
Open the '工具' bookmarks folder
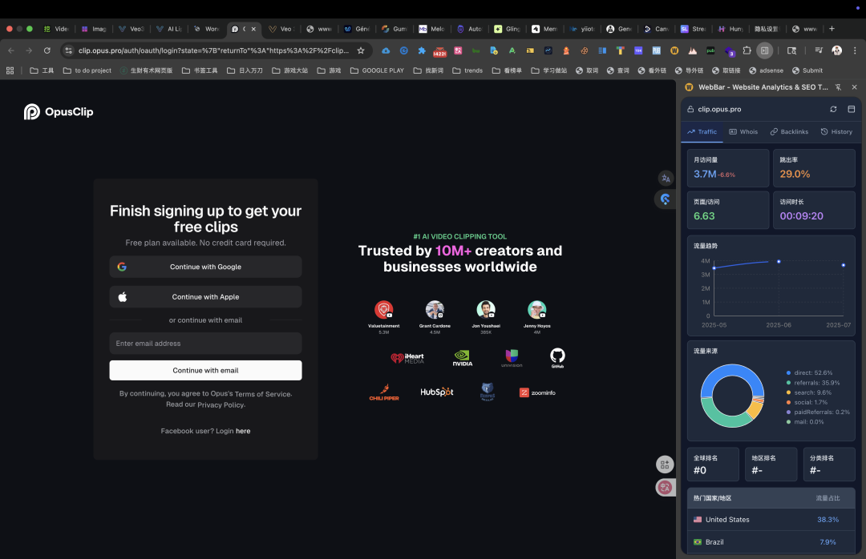[42, 70]
